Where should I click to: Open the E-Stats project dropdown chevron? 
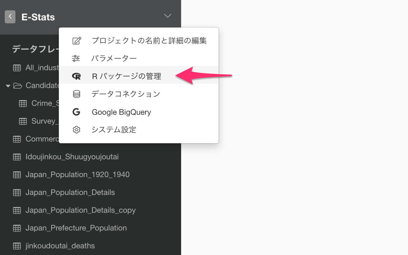168,16
